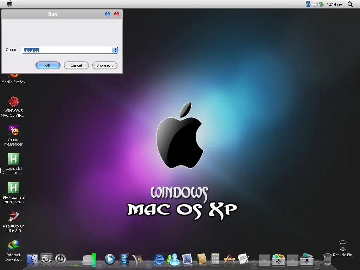Launch the blue play media player dock icon

pos(110,259)
